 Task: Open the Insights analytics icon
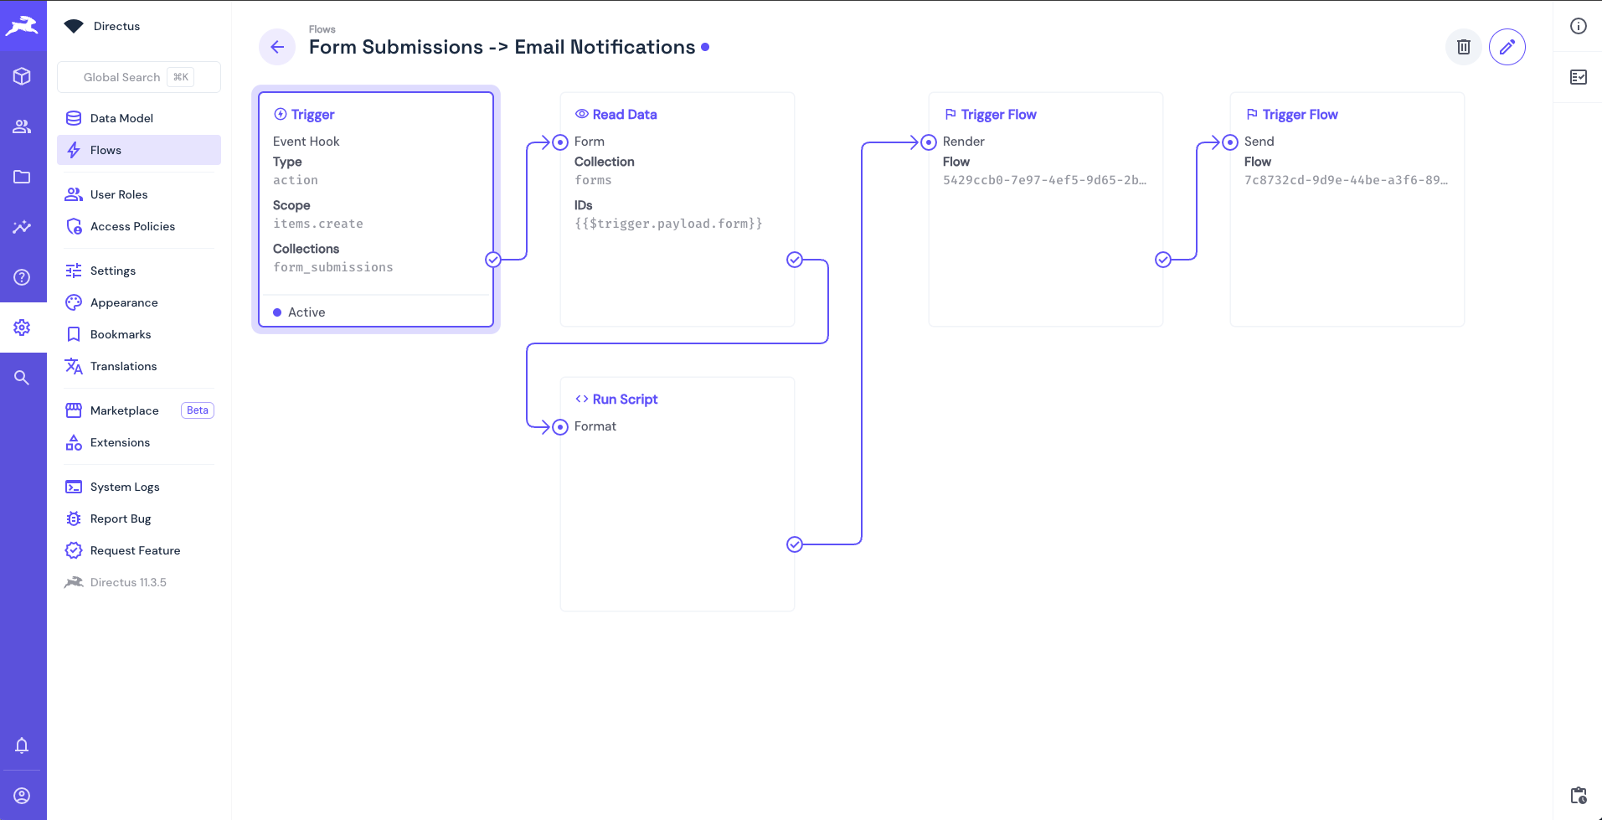[x=23, y=227]
